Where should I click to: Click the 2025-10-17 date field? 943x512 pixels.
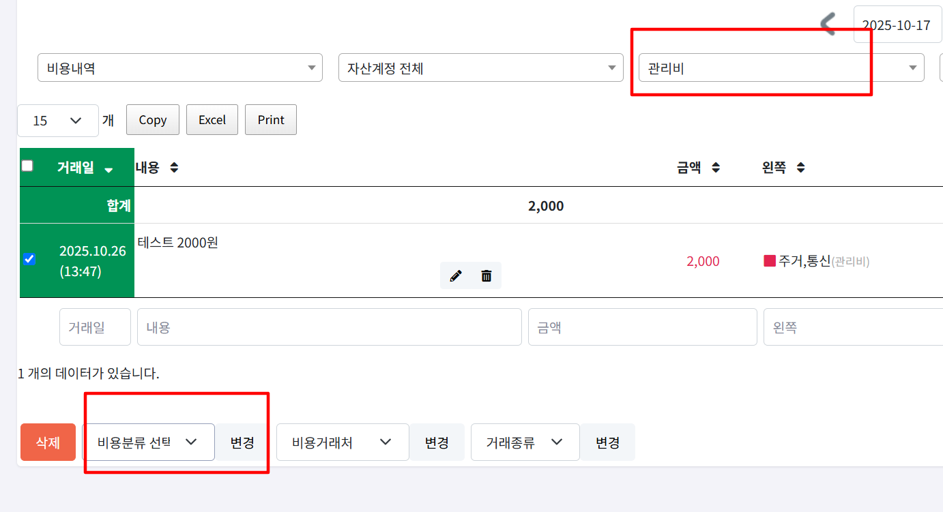click(x=896, y=25)
